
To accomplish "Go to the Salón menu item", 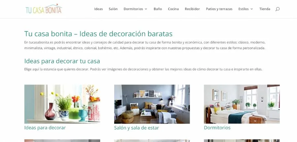I will click(113, 9).
